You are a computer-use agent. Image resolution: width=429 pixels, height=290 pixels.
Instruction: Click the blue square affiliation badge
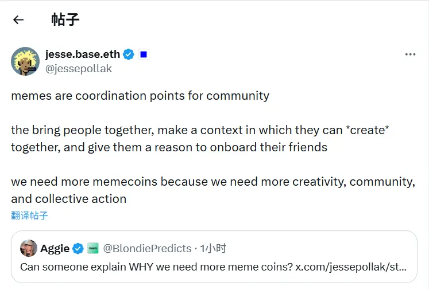coord(144,54)
